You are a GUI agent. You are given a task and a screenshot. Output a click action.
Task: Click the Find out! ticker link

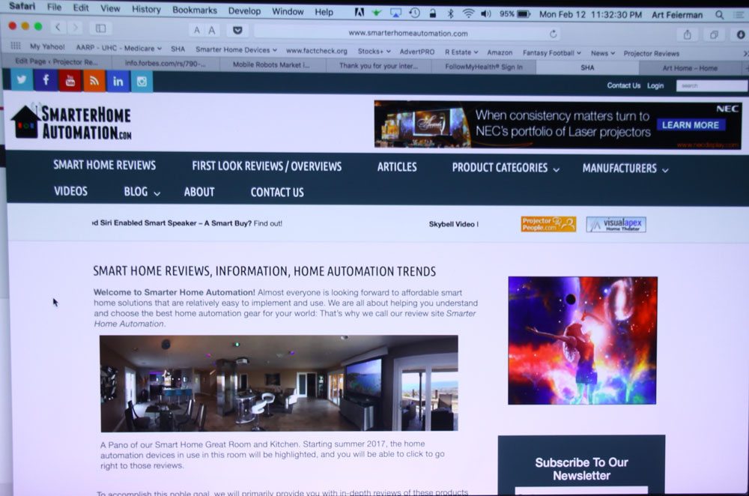coord(267,223)
